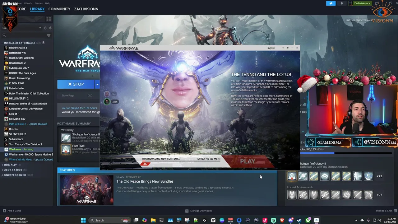Show the +97 more locked achievements
This screenshot has width=398, height=224.
coord(379,195)
